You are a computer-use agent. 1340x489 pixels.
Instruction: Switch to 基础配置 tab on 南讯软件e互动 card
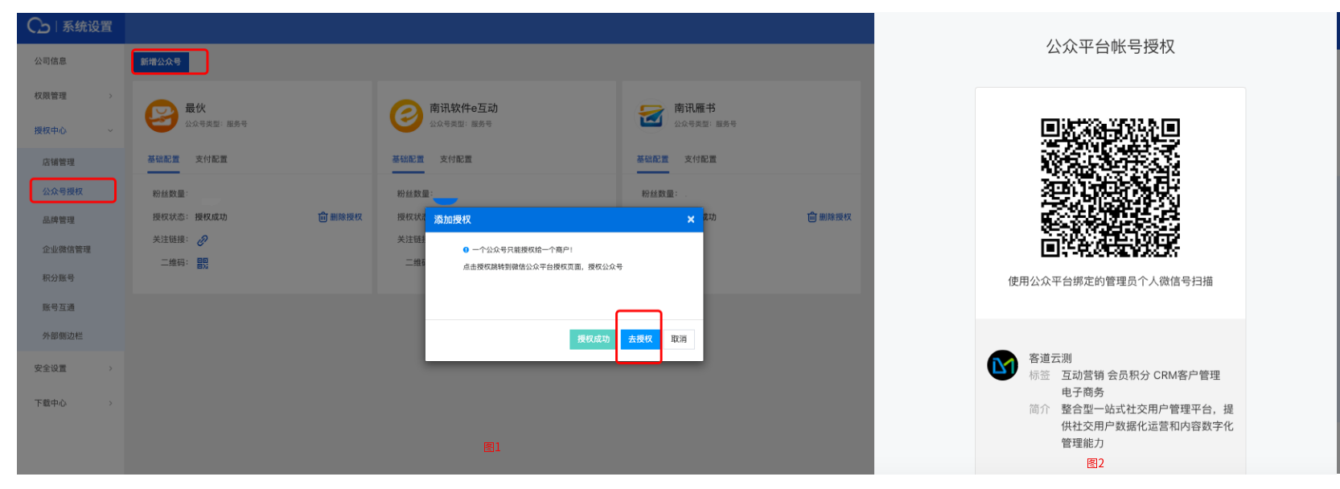[x=408, y=159]
